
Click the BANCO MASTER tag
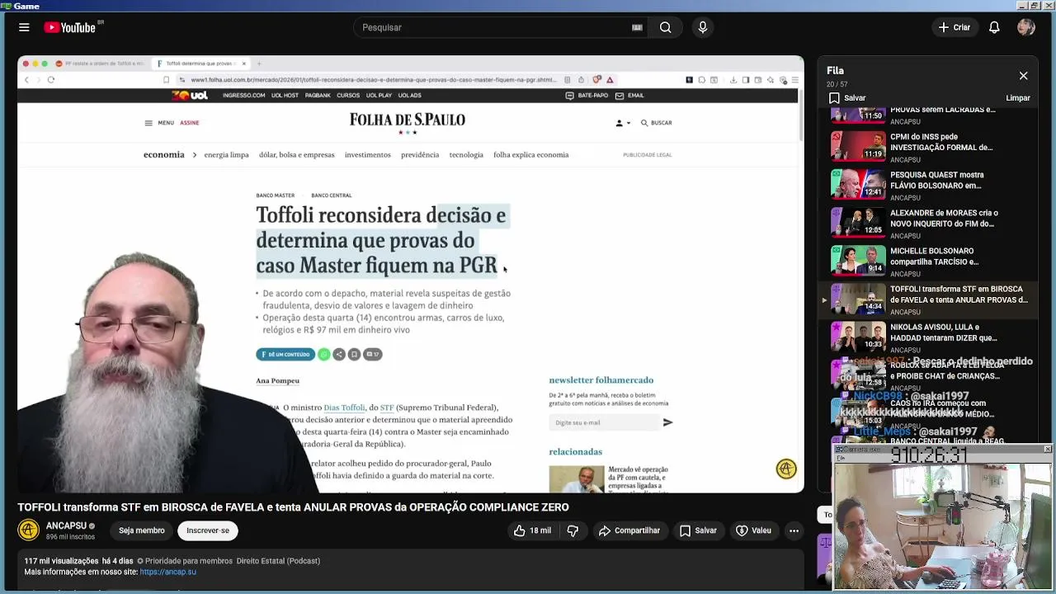pyautogui.click(x=275, y=196)
